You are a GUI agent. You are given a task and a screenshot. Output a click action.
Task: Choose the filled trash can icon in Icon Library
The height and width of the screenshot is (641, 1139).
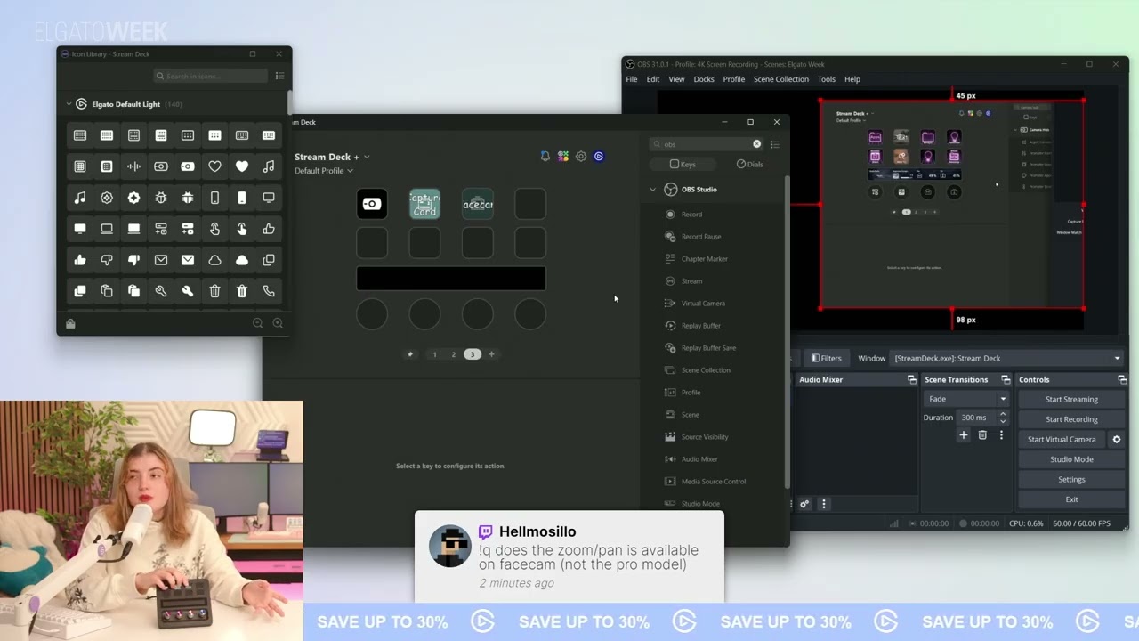(x=242, y=291)
